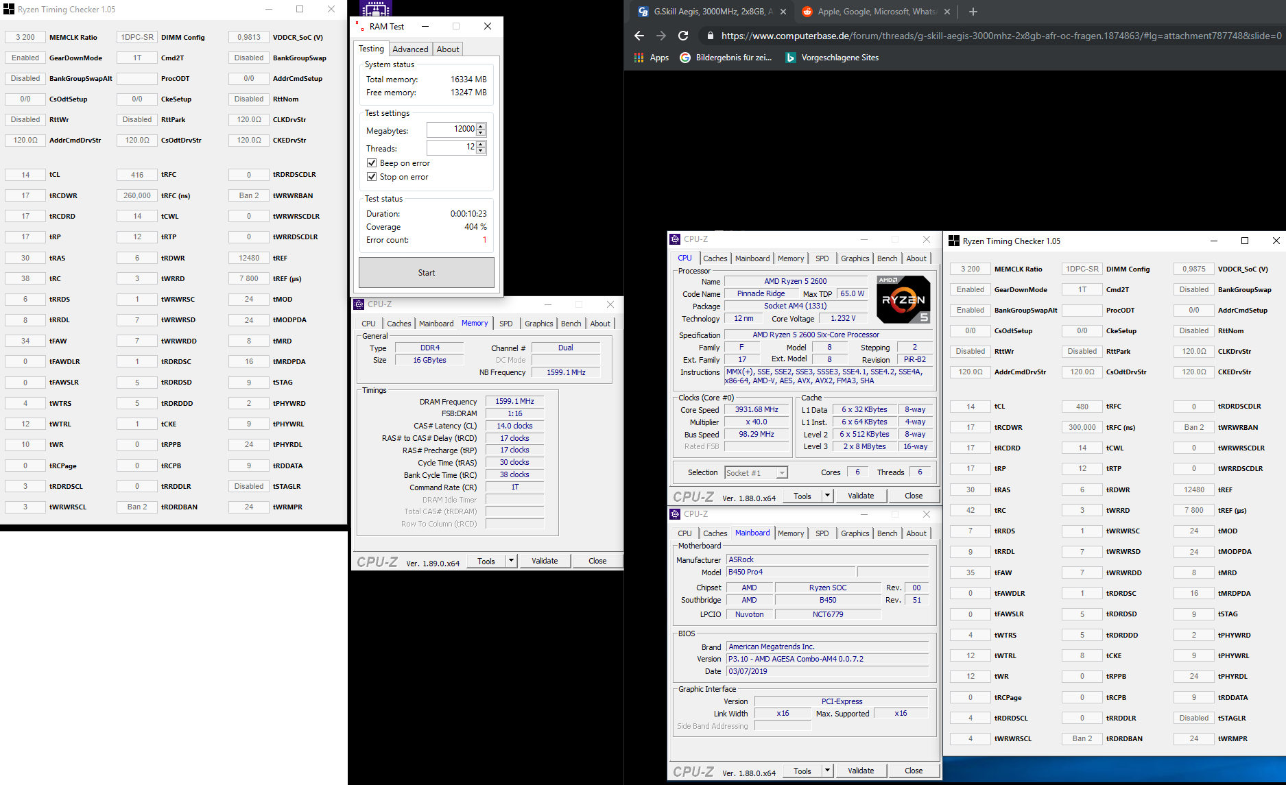Click Close button in CPU-Z Mainboard window
The image size is (1286, 785).
click(914, 771)
